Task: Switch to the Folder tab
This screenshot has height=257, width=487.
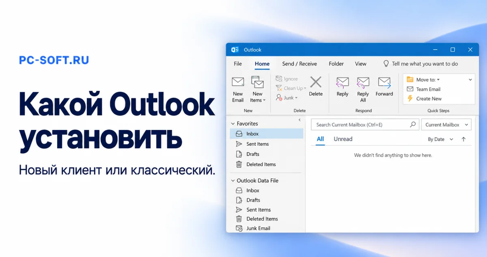Action: click(x=336, y=64)
